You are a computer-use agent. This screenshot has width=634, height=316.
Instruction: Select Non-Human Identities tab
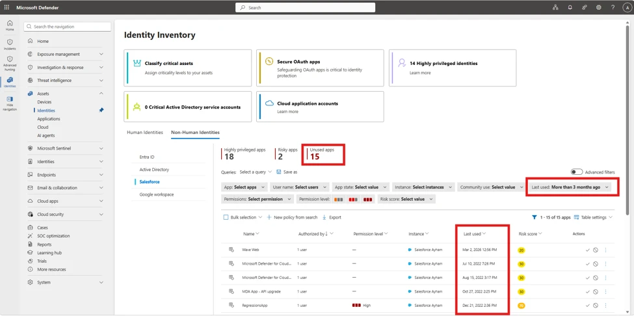(x=195, y=132)
